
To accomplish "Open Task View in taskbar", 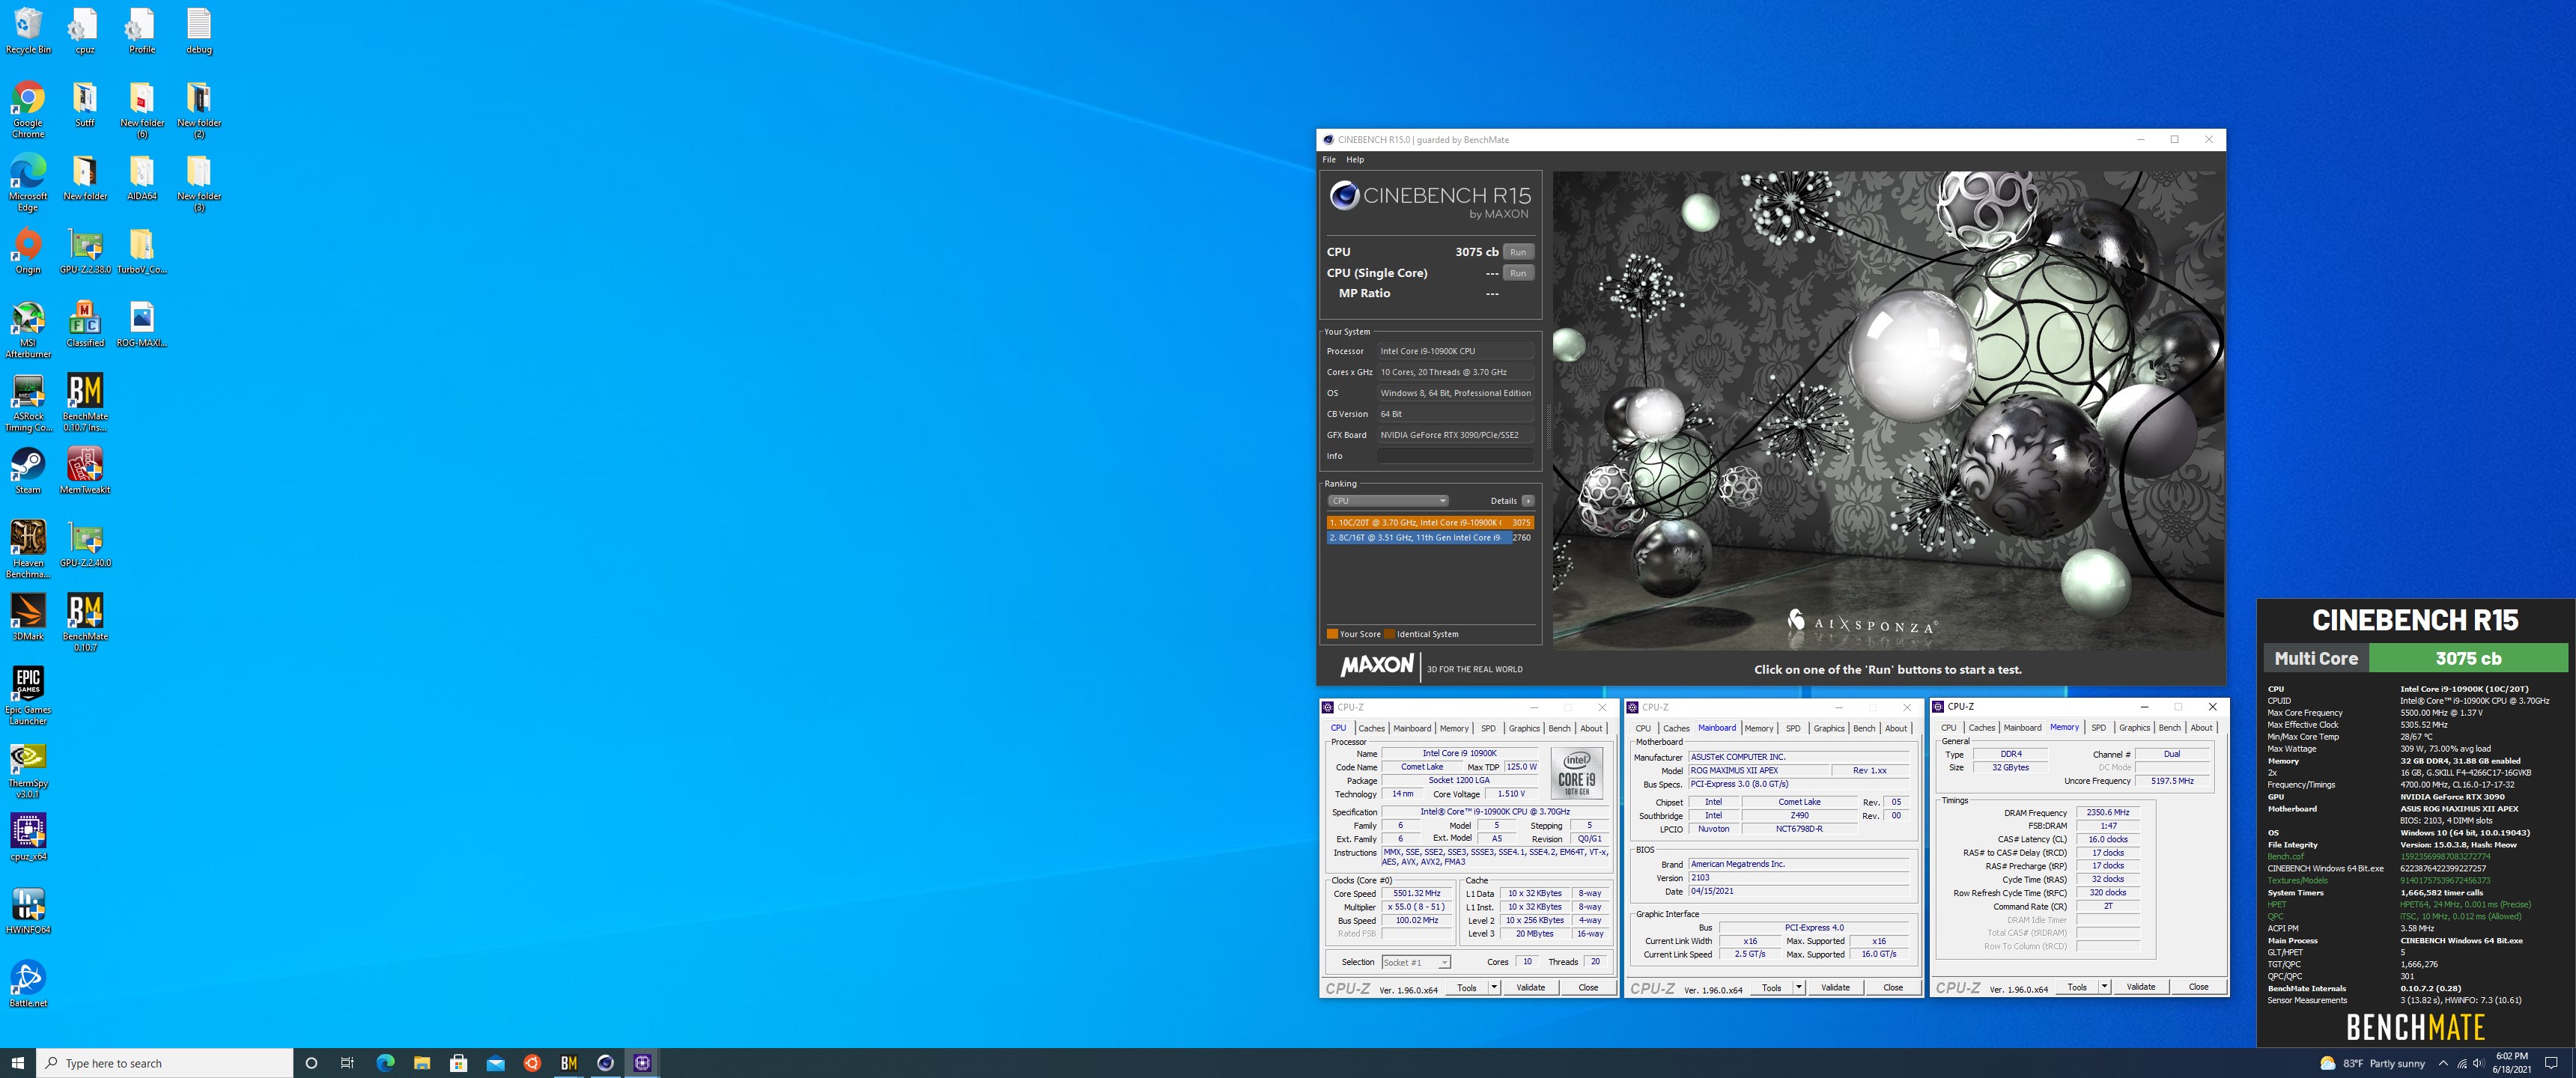I will click(347, 1063).
